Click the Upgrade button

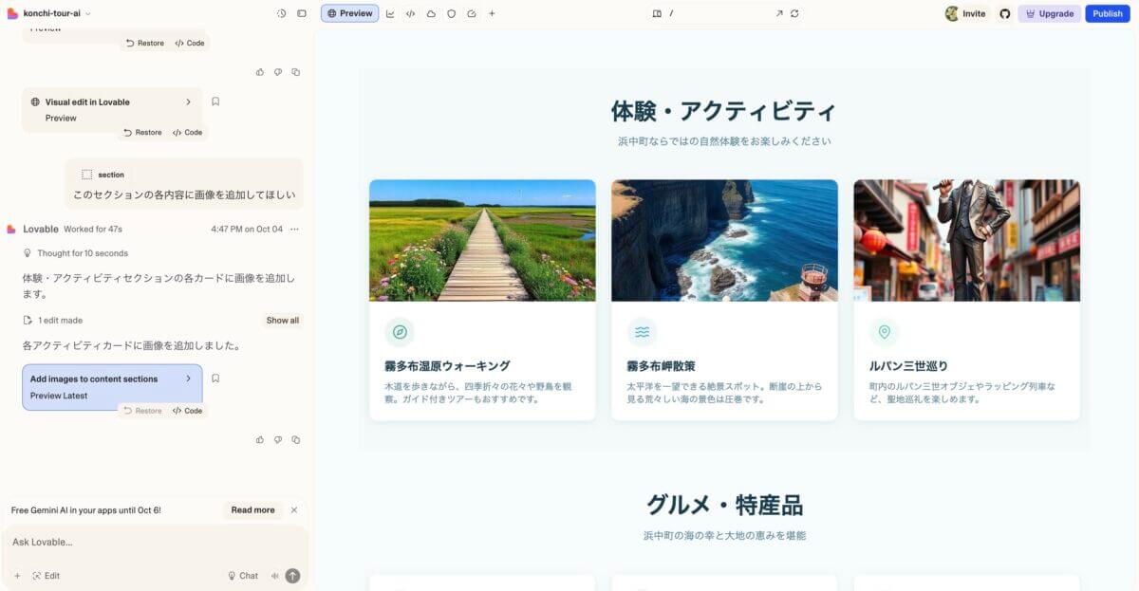pos(1049,13)
